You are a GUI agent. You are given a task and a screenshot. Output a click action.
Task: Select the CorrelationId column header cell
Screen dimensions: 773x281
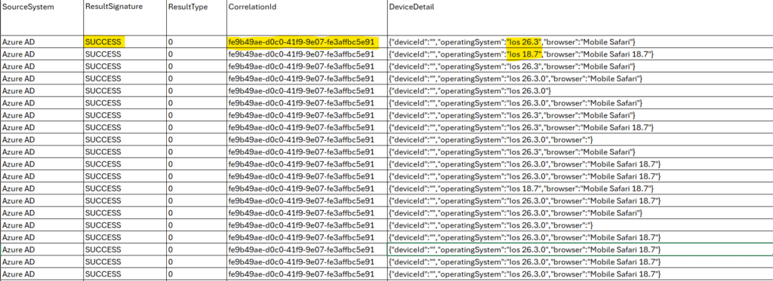[x=306, y=18]
